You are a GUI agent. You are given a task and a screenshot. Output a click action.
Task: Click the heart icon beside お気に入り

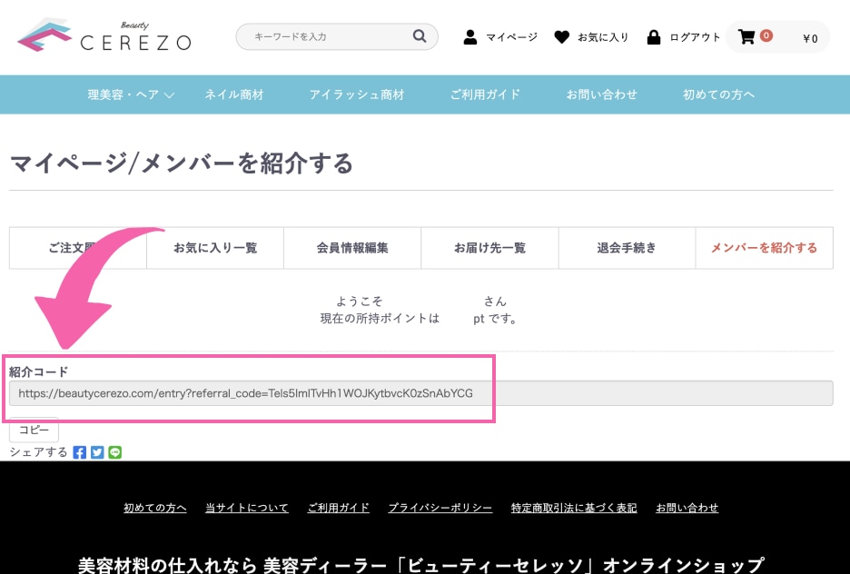click(x=561, y=37)
